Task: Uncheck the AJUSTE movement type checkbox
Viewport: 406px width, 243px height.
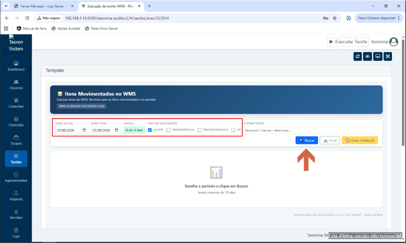Action: [x=150, y=130]
